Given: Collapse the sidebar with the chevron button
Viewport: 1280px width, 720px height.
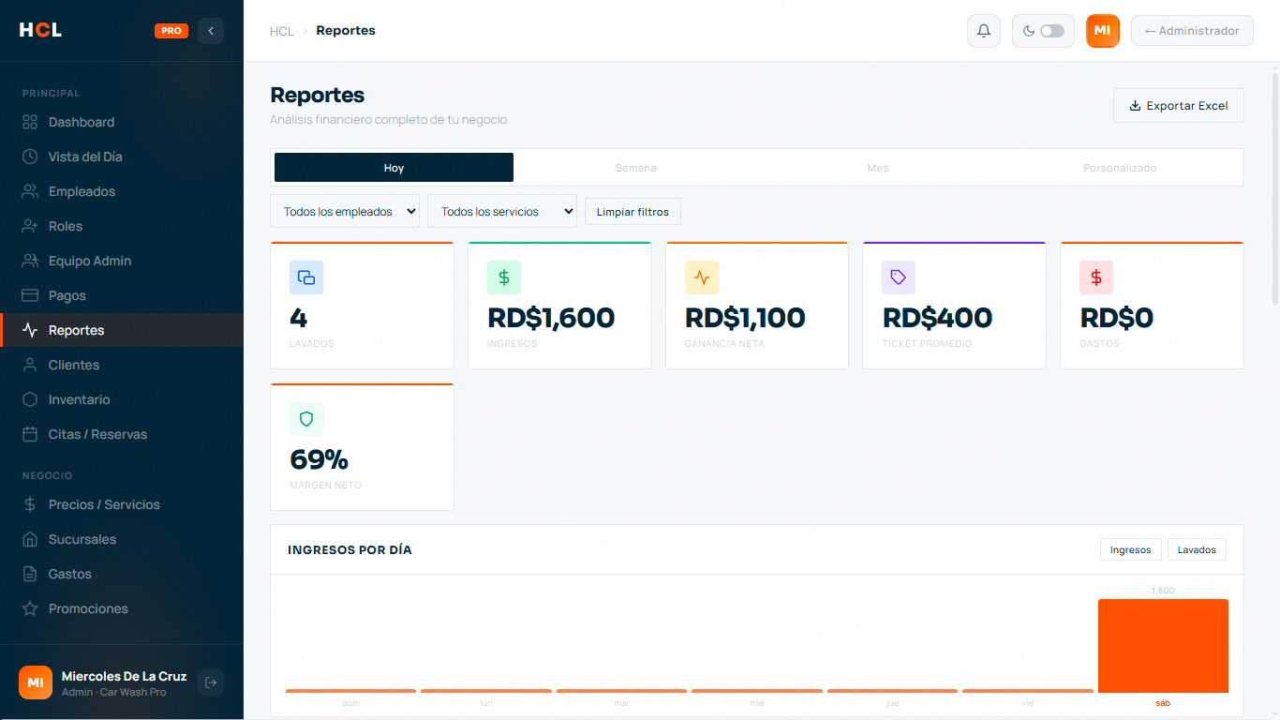Looking at the screenshot, I should pos(211,31).
